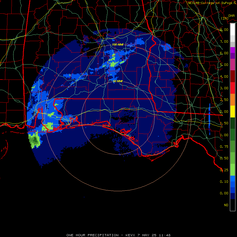Pick the white swatch on the color scale
The height and width of the screenshot is (237, 237).
[x=233, y=29]
